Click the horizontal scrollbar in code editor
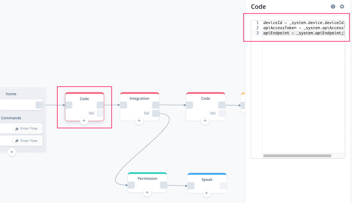 [297, 156]
